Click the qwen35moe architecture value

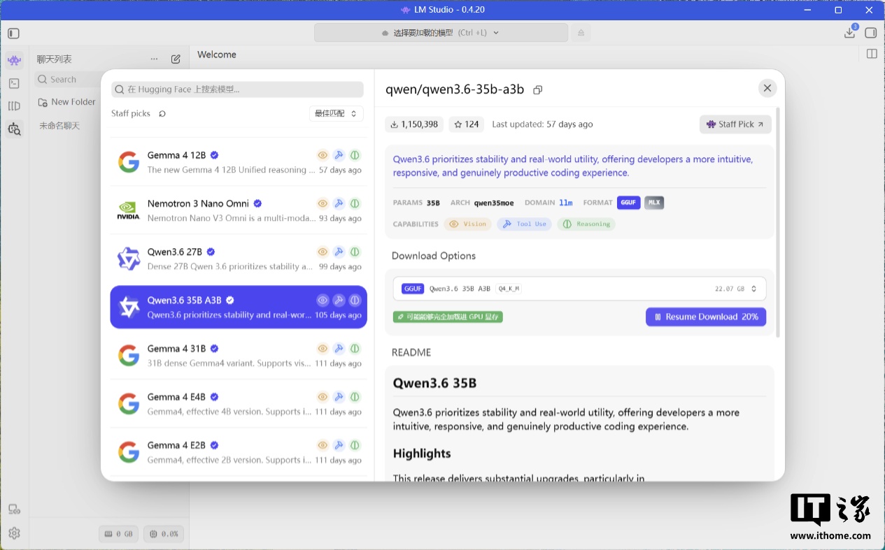coord(494,203)
